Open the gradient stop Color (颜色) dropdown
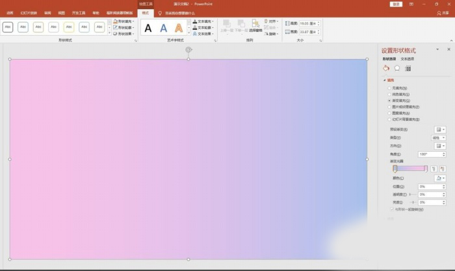455x271 pixels. pyautogui.click(x=440, y=178)
